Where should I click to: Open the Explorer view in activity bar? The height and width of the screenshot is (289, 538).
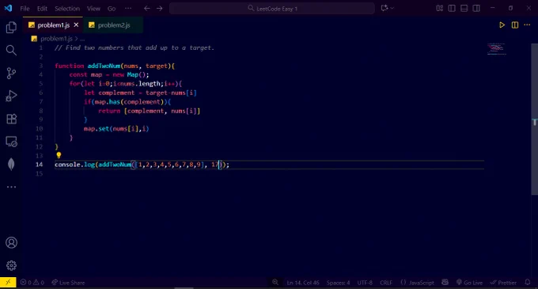(11, 28)
